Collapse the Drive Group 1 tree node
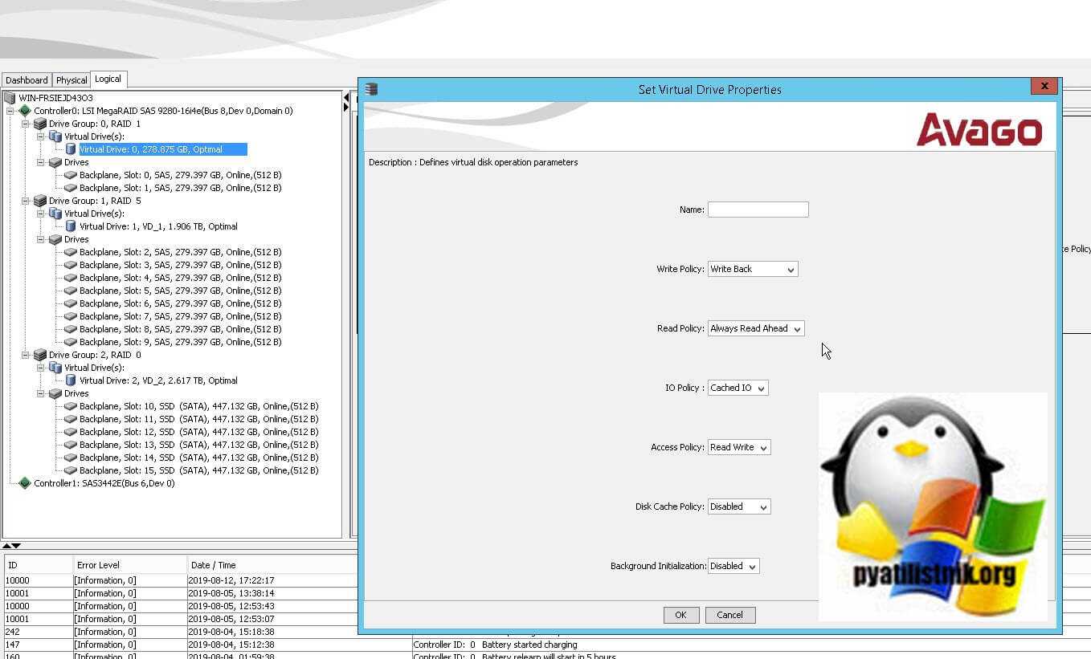The height and width of the screenshot is (659, 1091). coord(26,201)
